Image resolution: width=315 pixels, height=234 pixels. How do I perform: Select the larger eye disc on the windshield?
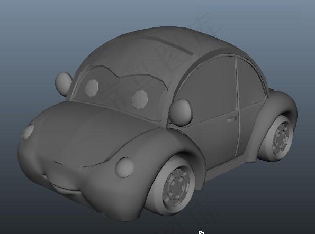point(140,99)
